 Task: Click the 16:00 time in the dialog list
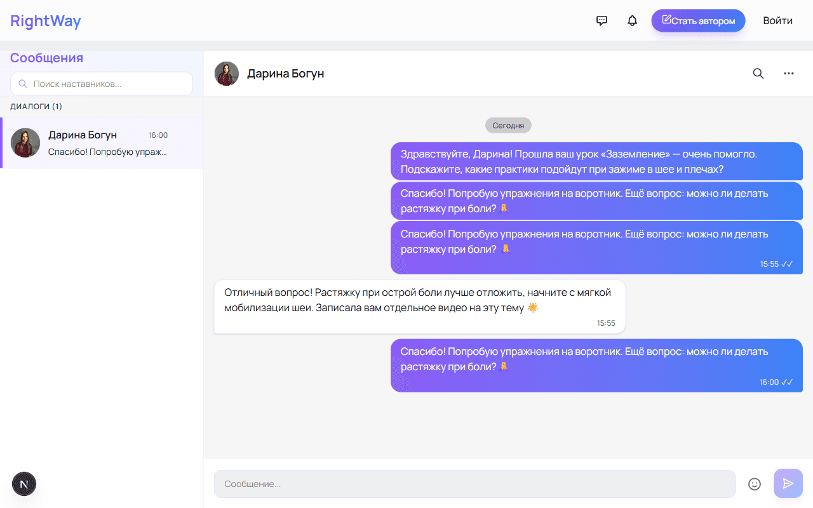pyautogui.click(x=158, y=135)
